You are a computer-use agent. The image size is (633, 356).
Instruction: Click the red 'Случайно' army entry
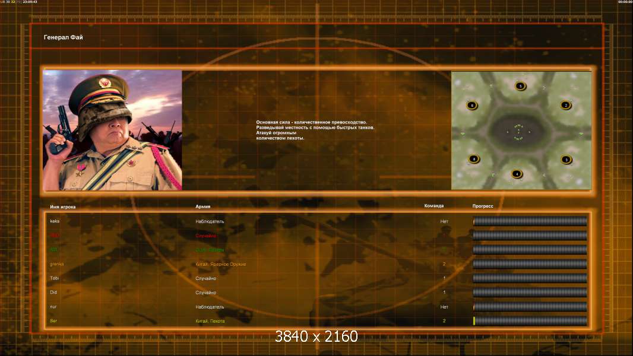point(206,236)
